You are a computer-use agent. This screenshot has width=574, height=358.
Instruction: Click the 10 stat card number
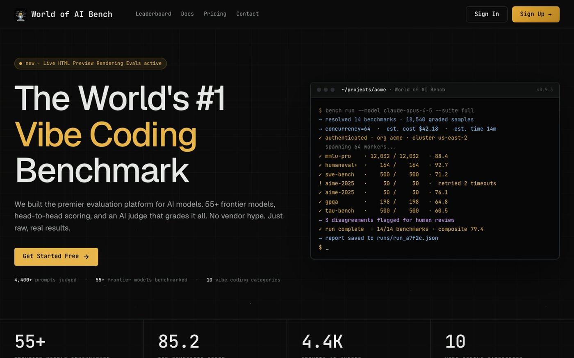(x=455, y=342)
